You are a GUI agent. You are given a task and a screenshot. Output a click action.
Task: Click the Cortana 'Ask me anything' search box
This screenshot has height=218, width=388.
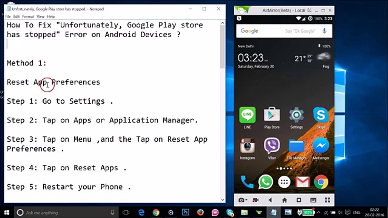(66, 213)
